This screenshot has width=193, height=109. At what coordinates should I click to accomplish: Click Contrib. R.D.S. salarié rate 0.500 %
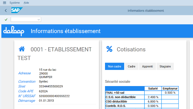click(x=153, y=106)
